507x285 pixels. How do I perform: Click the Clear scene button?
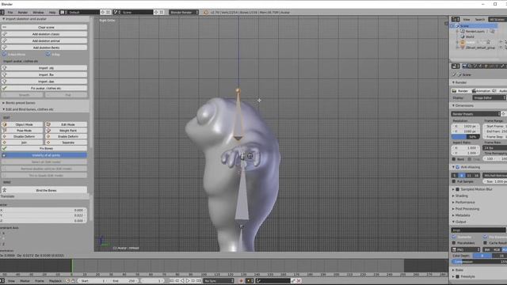[x=44, y=27]
